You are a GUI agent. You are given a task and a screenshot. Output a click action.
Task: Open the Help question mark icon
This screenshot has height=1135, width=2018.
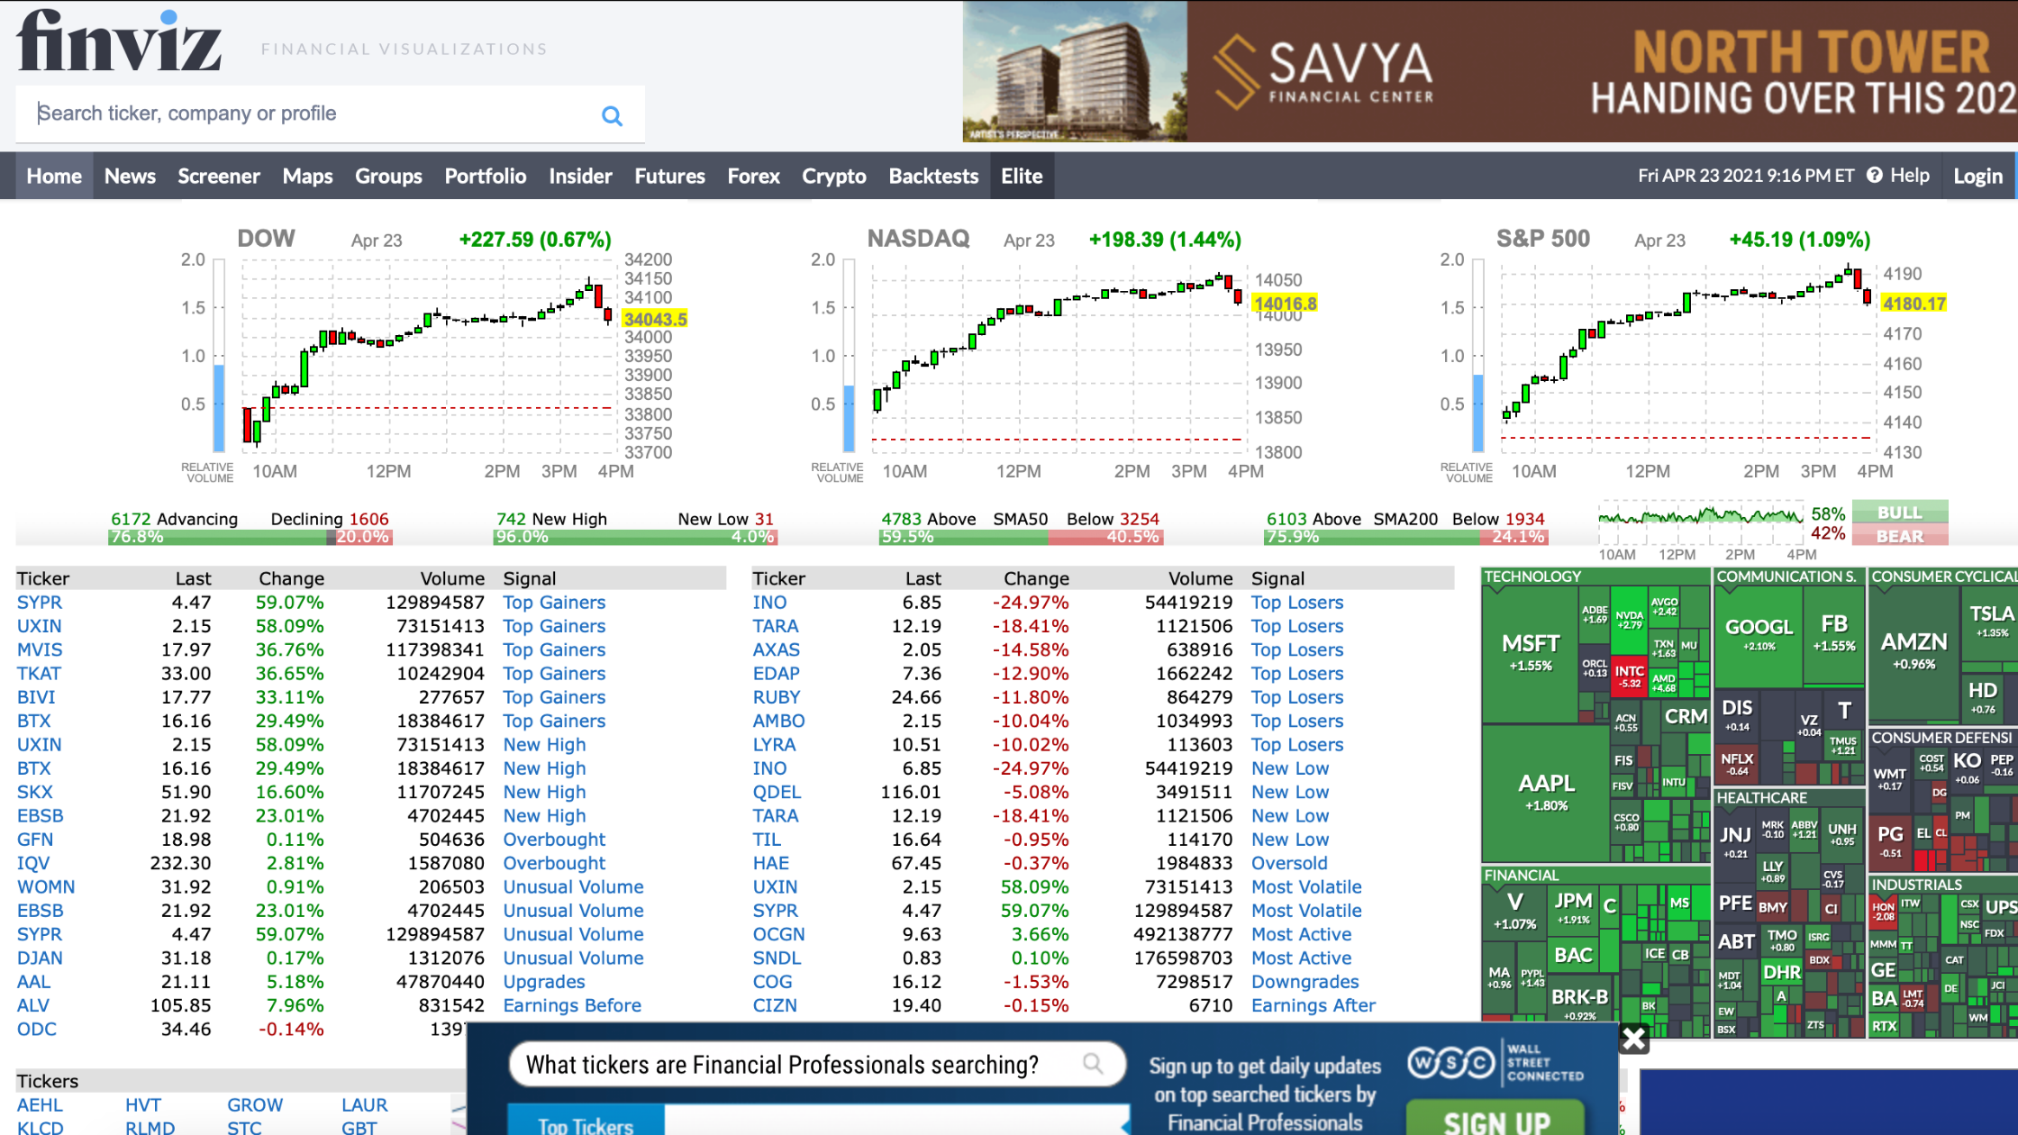point(1875,175)
